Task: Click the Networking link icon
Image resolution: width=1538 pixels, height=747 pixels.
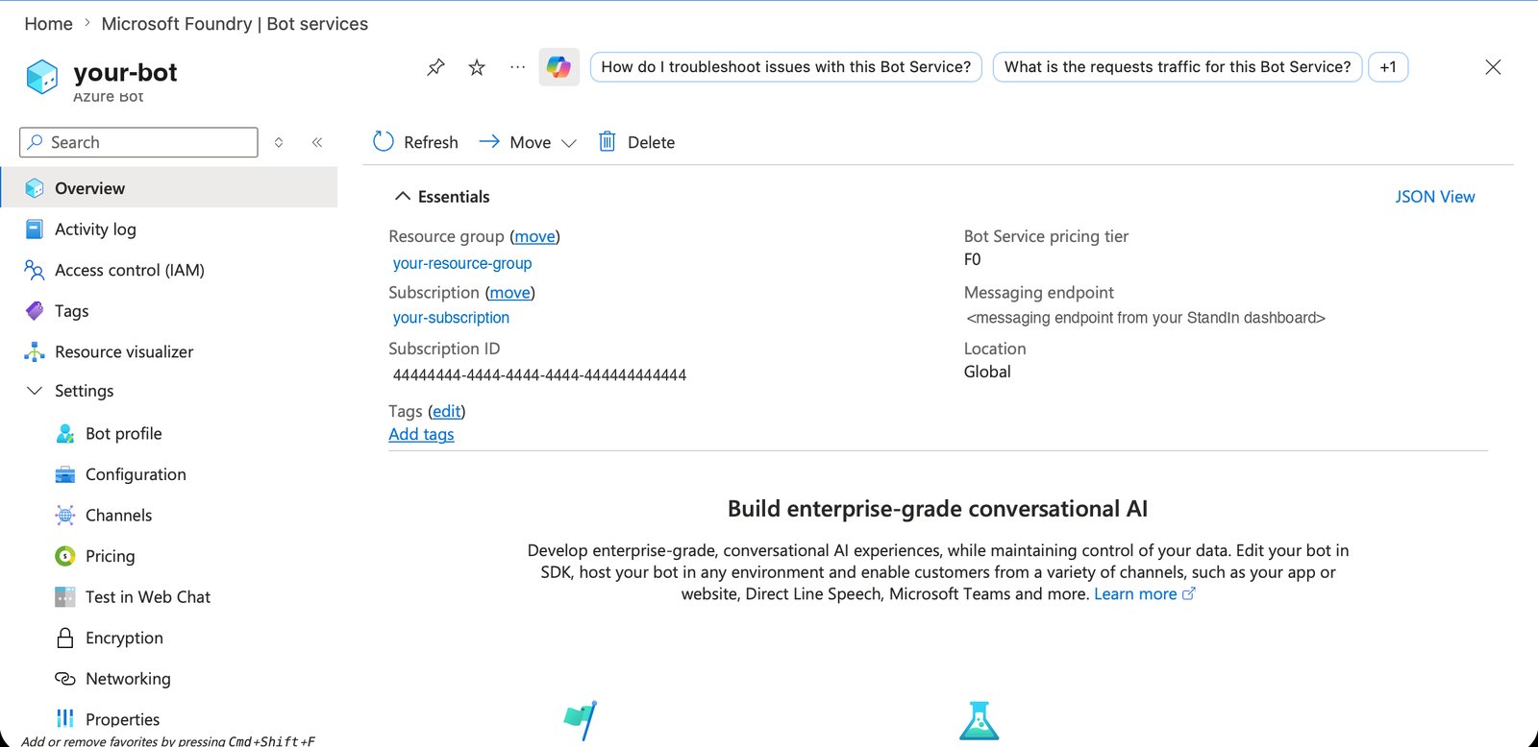Action: click(65, 679)
